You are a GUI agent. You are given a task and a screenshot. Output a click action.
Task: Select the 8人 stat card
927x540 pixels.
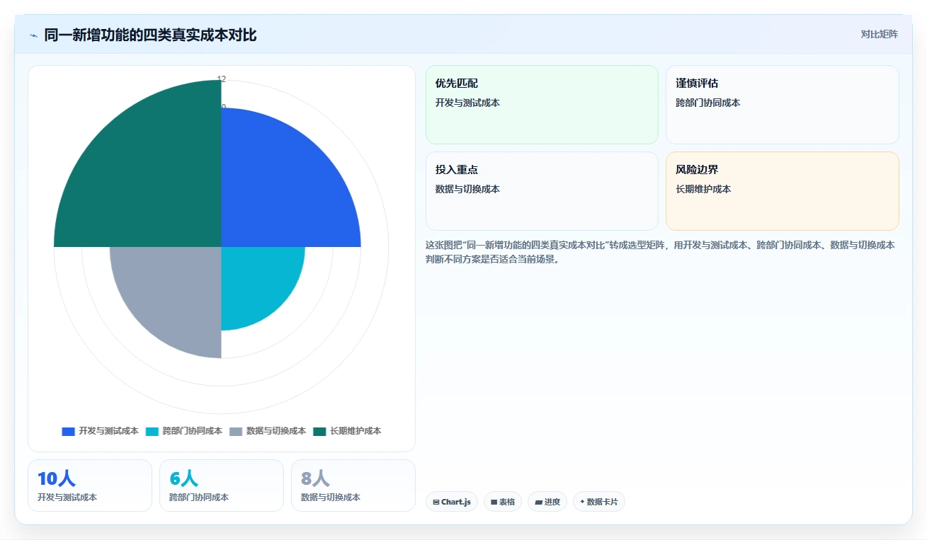[x=353, y=486]
